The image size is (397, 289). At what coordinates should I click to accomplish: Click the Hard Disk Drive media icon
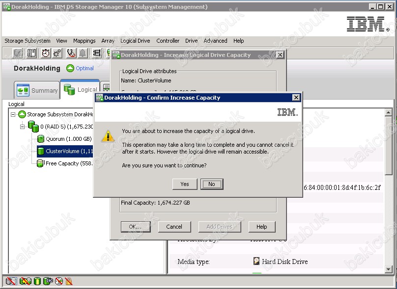[x=256, y=261]
